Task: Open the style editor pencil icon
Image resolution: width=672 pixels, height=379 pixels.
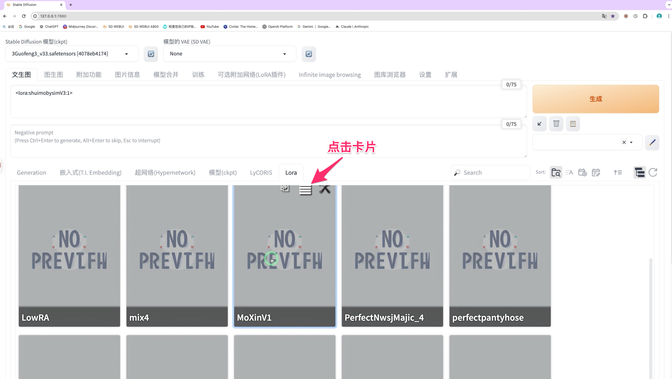Action: point(652,142)
